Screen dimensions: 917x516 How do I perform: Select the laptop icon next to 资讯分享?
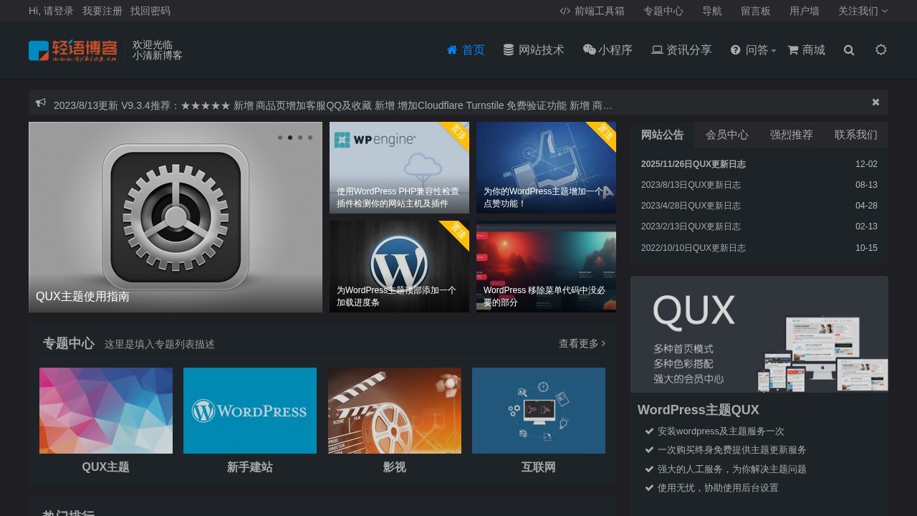pyautogui.click(x=656, y=49)
